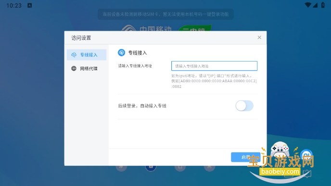Click the blue cloud icon beside 专线接入 heading
Viewport: 331px width, 186px height.
(121, 52)
